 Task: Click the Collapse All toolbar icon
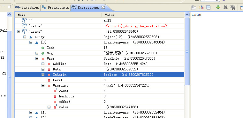tap(209, 7)
